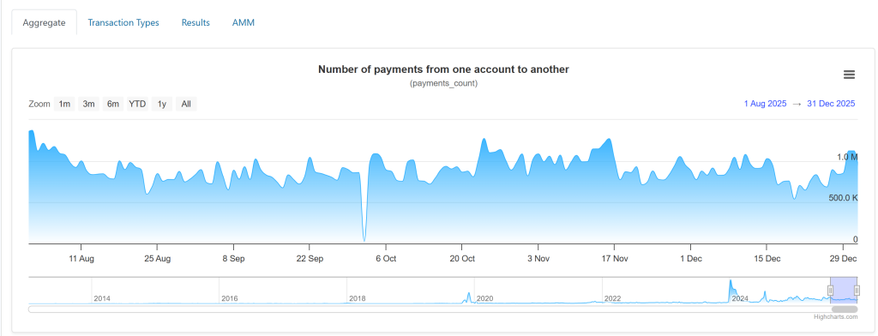This screenshot has height=336, width=878.
Task: Set zoom range to 6m
Action: click(x=113, y=105)
